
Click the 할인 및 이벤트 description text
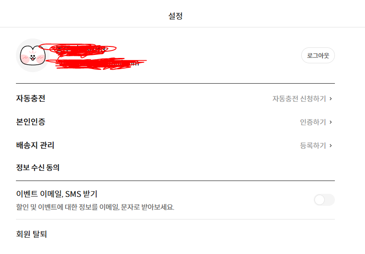point(95,207)
